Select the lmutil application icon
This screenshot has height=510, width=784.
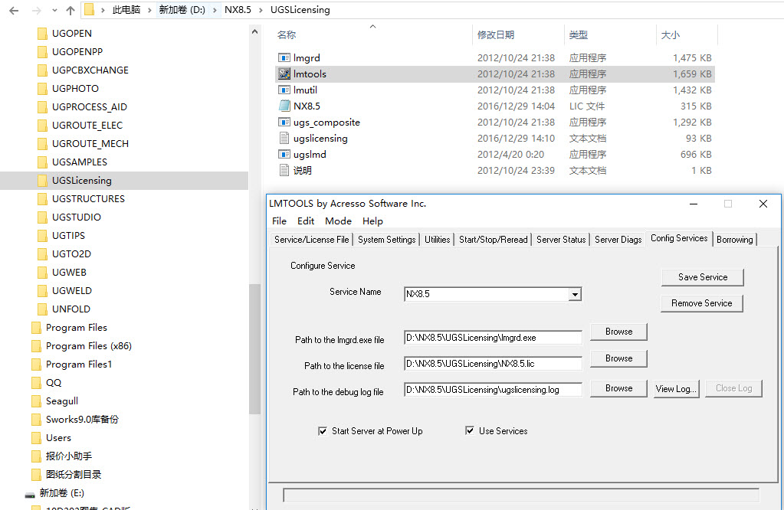pyautogui.click(x=284, y=90)
